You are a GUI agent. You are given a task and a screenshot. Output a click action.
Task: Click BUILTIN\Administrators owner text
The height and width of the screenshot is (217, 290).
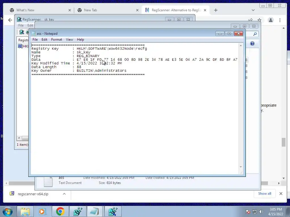[x=102, y=71]
